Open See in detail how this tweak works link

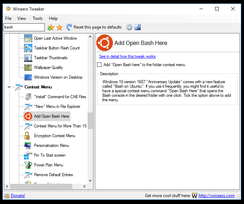127,56
